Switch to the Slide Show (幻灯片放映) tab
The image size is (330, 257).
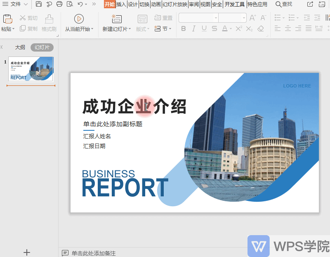click(x=174, y=4)
